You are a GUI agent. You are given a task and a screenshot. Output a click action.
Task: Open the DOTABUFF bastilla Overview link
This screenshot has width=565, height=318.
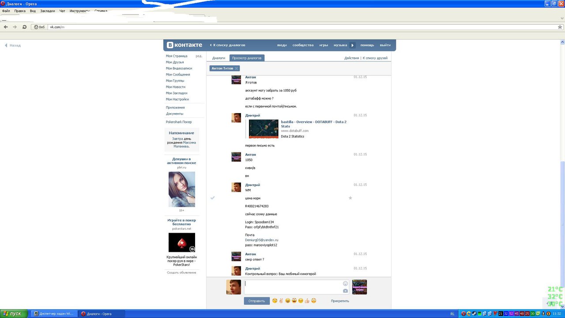coord(314,124)
